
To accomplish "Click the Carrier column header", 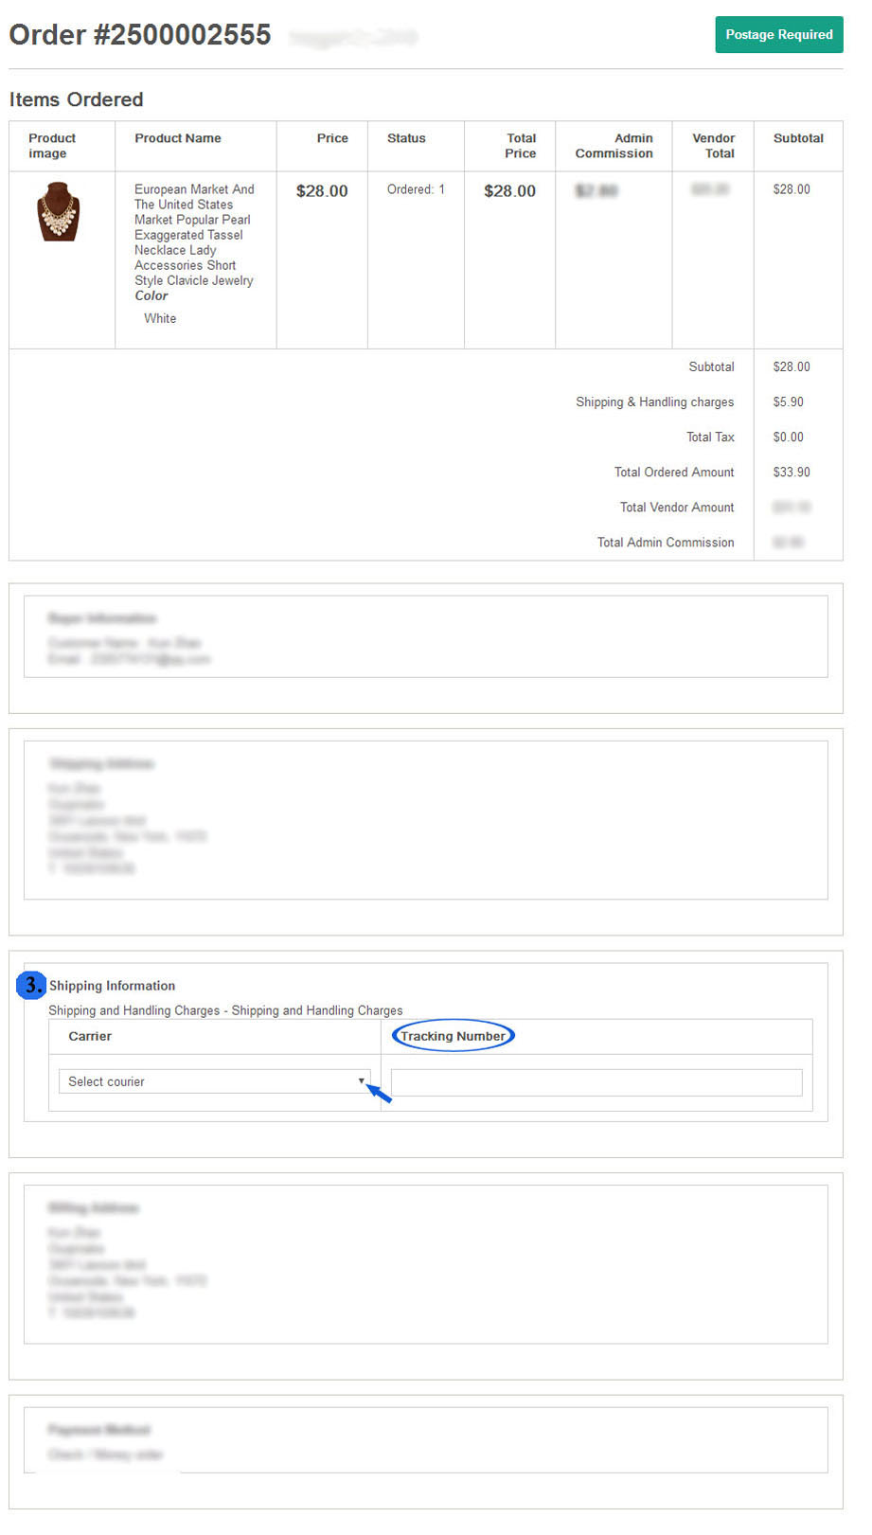I will 90,1036.
